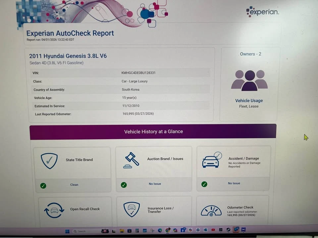Click the South Korea assembly value
318x238 pixels.
point(131,90)
